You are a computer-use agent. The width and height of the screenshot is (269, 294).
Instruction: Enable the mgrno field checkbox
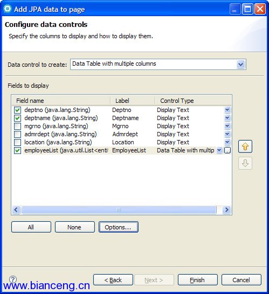point(17,126)
